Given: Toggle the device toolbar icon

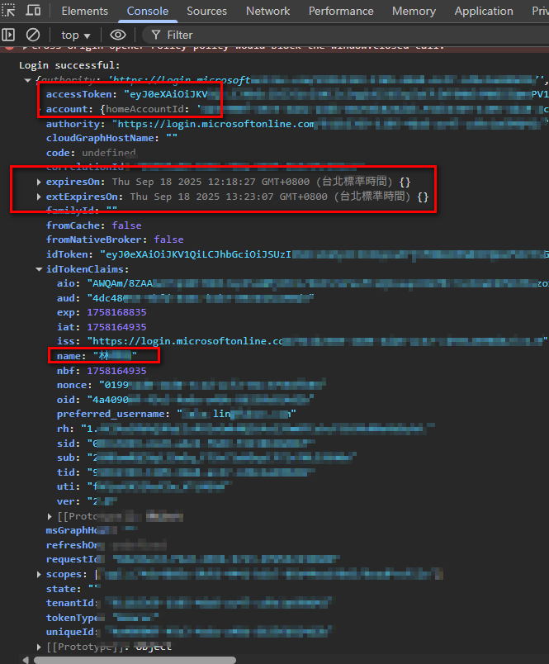Looking at the screenshot, I should tap(33, 10).
